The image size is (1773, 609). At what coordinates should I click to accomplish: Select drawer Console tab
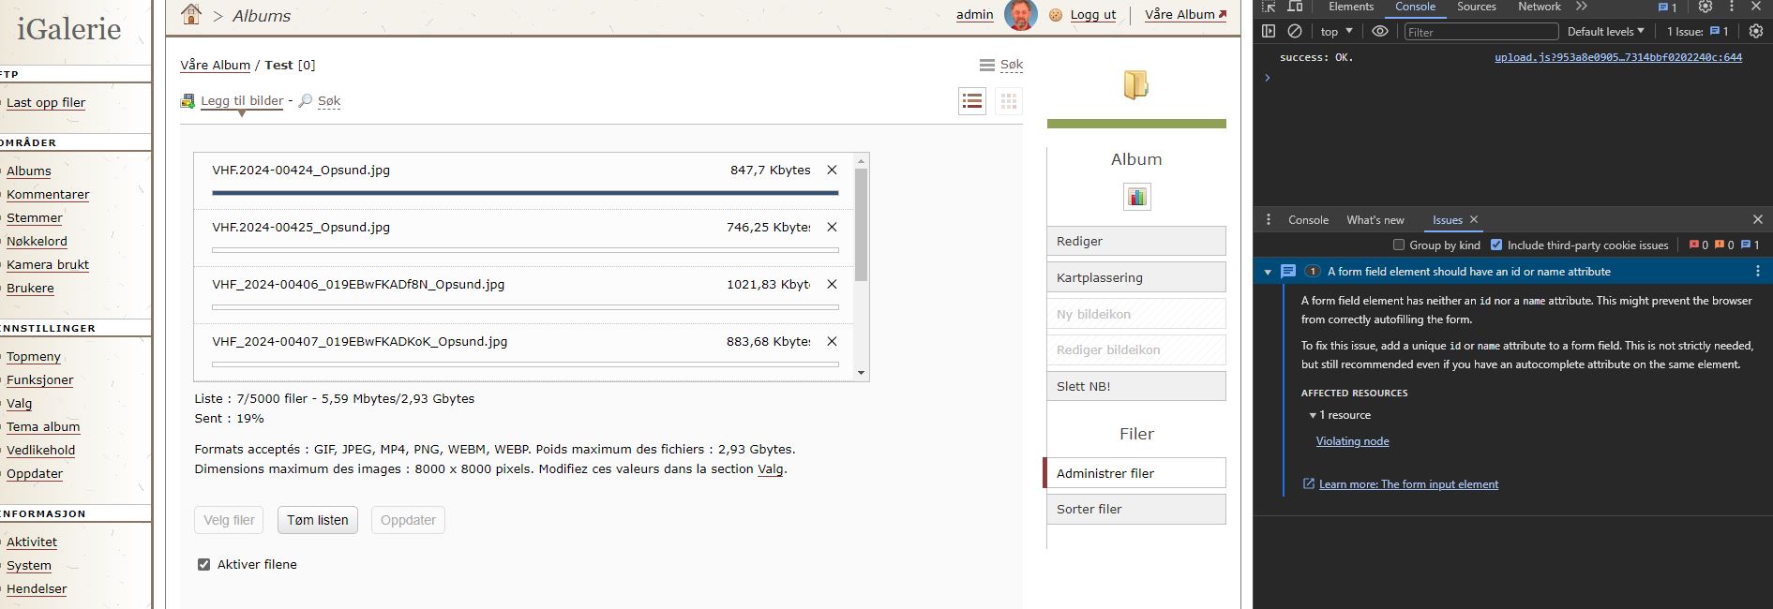pos(1308,220)
